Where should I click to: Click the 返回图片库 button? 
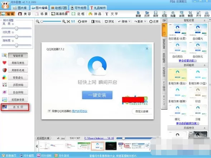coord(43,138)
